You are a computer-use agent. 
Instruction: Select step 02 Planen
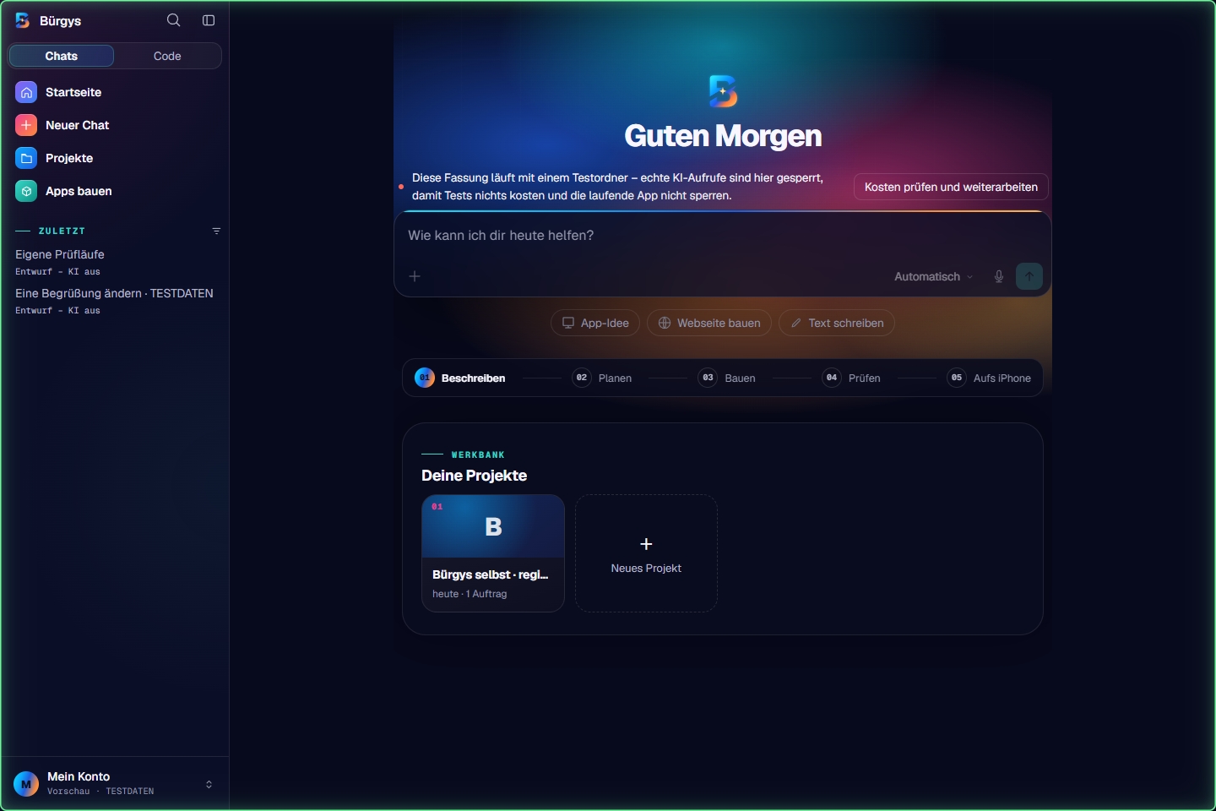tap(602, 378)
